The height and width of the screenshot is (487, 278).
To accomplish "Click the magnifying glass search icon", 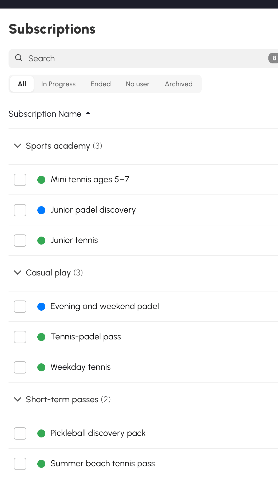I will 19,58.
